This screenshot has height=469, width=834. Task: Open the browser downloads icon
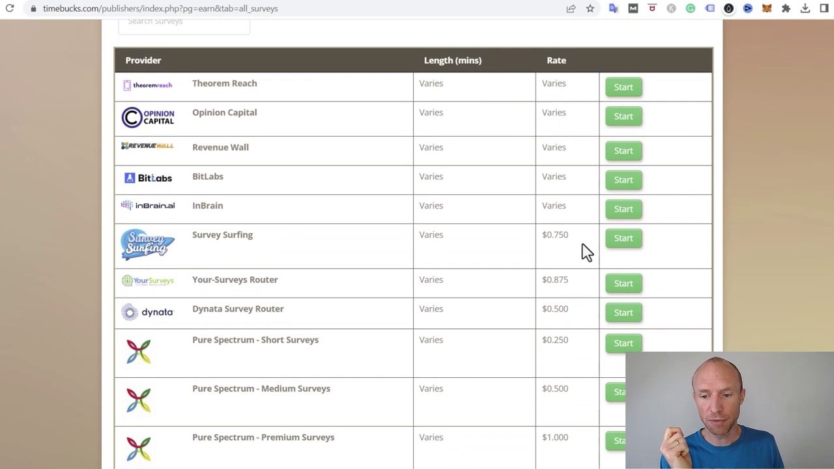(805, 8)
